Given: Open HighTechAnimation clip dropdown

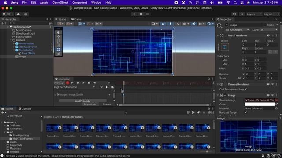Looking at the screenshot, I should 74,87.
